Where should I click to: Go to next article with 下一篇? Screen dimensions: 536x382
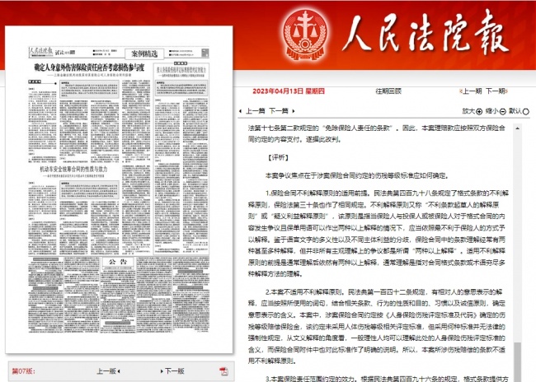pyautogui.click(x=279, y=111)
